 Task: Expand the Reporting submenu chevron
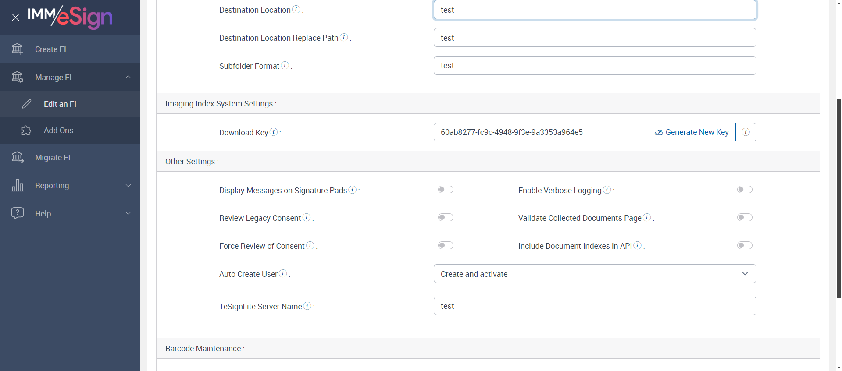click(x=128, y=185)
